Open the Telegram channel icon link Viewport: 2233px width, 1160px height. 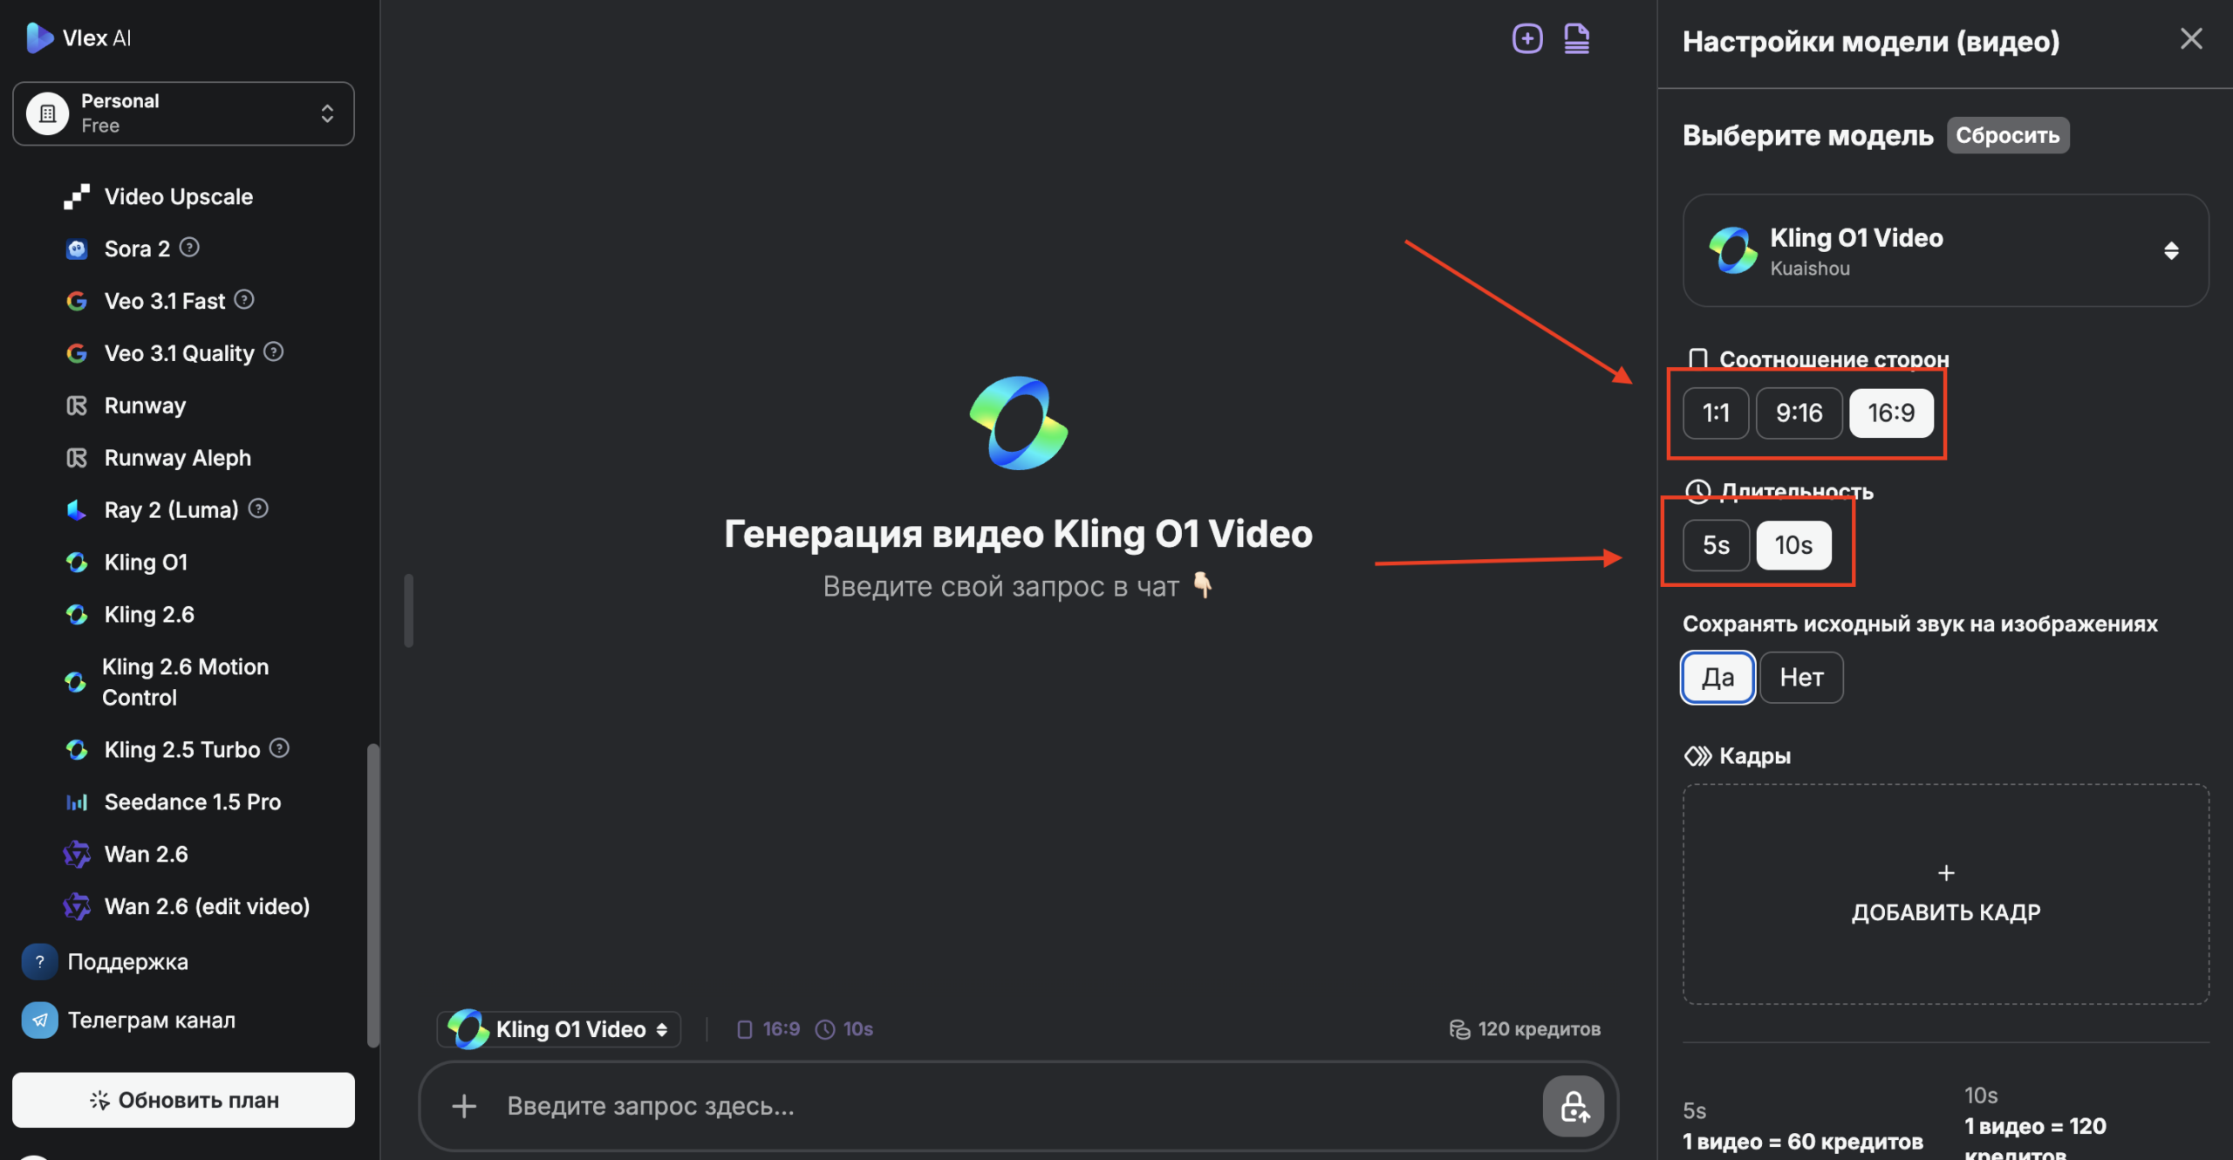pos(39,1020)
